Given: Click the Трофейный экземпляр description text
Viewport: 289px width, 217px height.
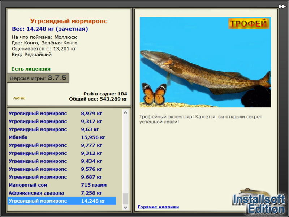Looking at the screenshot, I should click(x=201, y=119).
